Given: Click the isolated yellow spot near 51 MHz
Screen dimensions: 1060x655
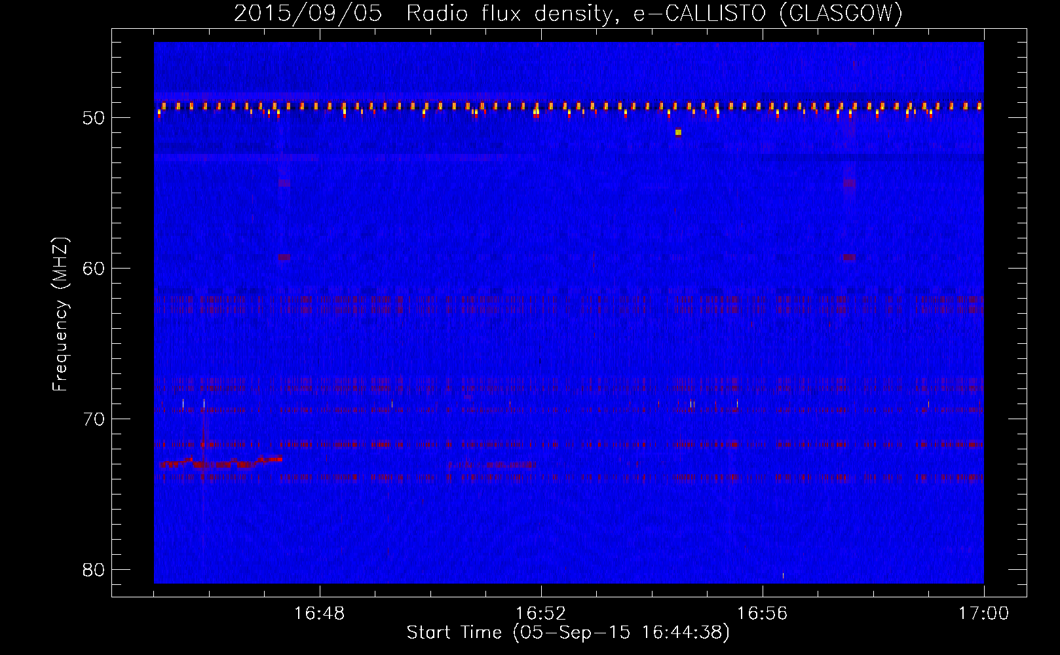Looking at the screenshot, I should [678, 132].
